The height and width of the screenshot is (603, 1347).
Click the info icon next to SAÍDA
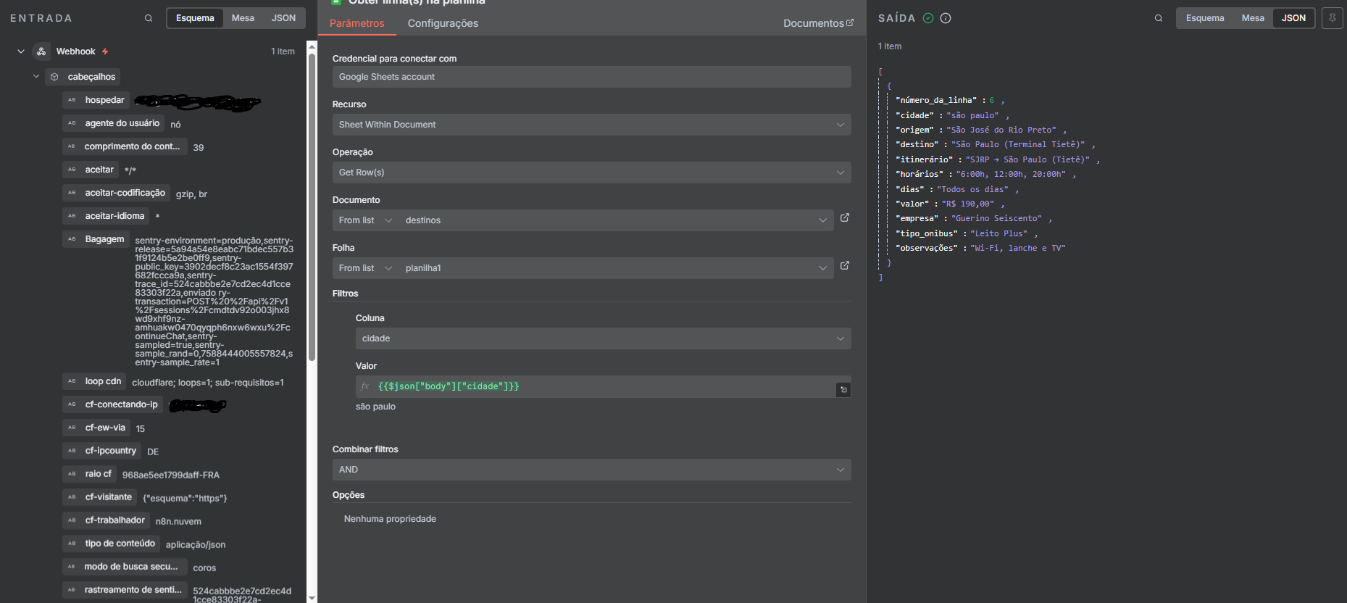pos(946,18)
